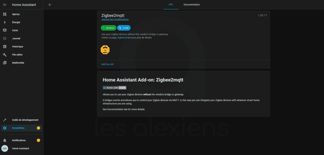Viewport: 324px width, 155px height.
Task: Open the Énergie lightning icon
Action: (5, 22)
